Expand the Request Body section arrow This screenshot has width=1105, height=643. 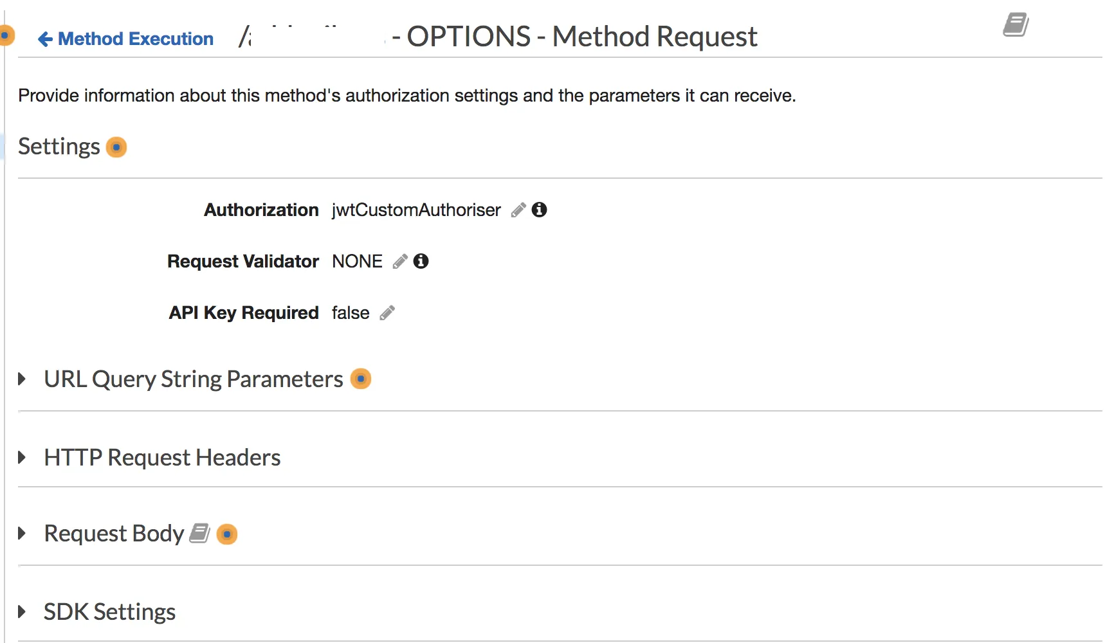pos(23,534)
